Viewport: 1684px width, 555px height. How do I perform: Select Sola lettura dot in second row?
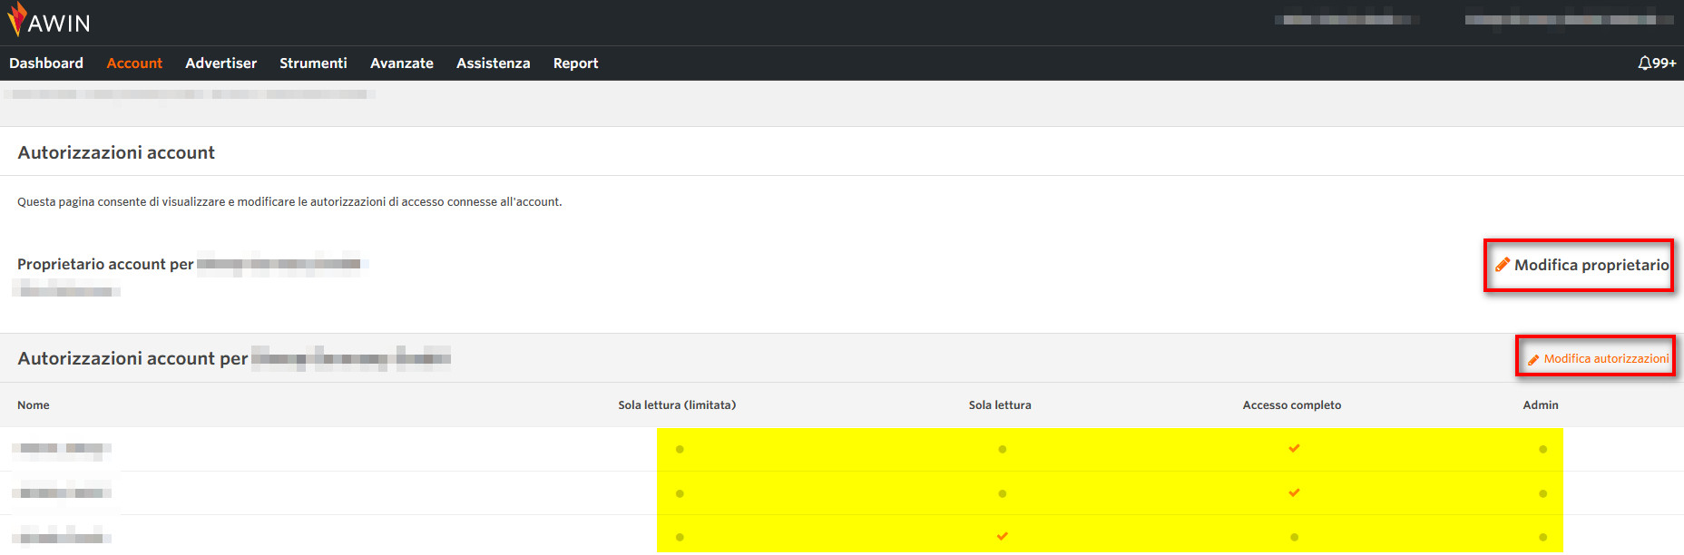(x=1002, y=493)
